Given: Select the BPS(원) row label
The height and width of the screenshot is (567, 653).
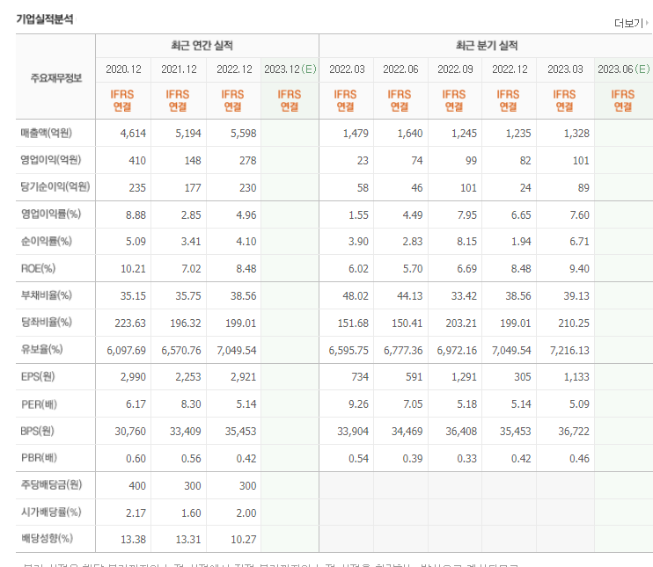Looking at the screenshot, I should pyautogui.click(x=38, y=431).
